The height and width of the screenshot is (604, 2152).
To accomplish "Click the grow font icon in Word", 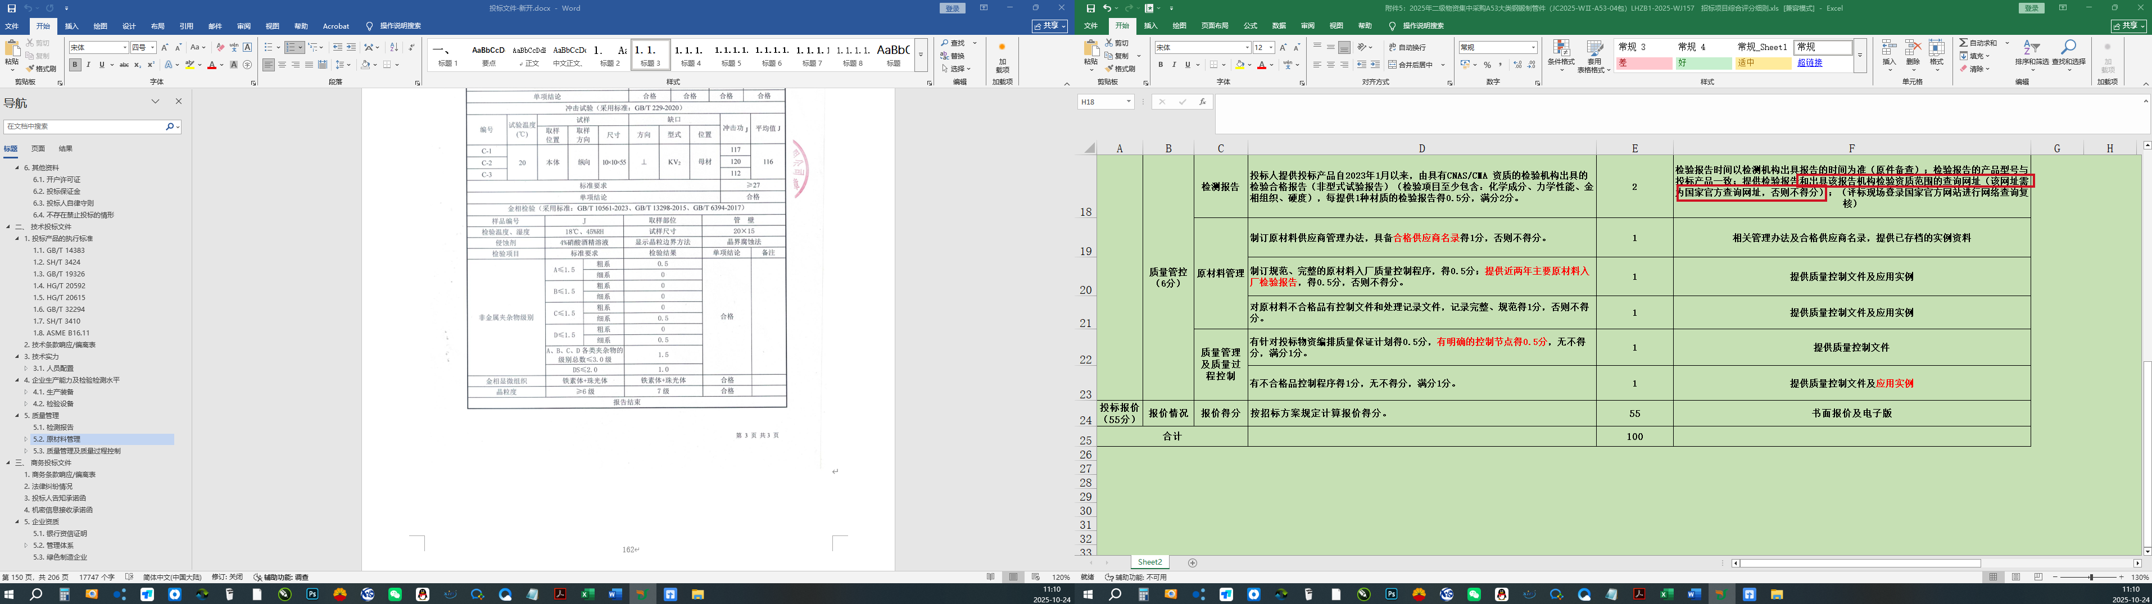I will point(165,48).
